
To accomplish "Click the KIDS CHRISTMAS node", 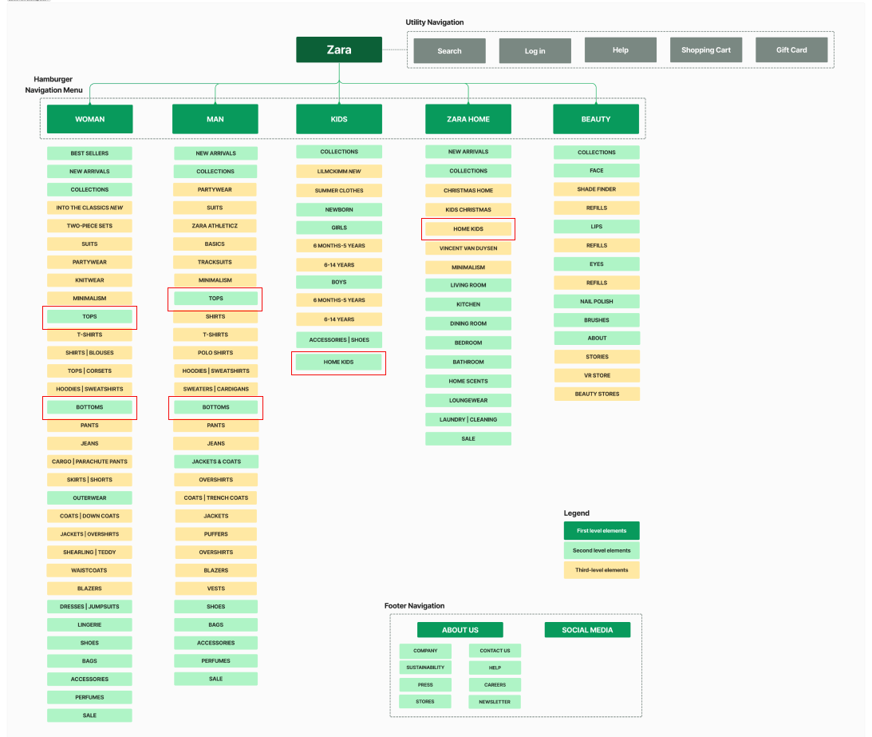I will (468, 210).
